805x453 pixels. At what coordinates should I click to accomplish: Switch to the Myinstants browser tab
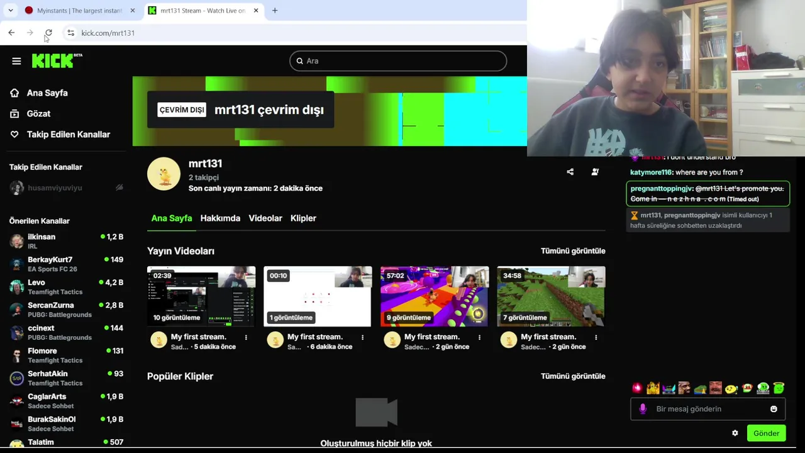80,11
